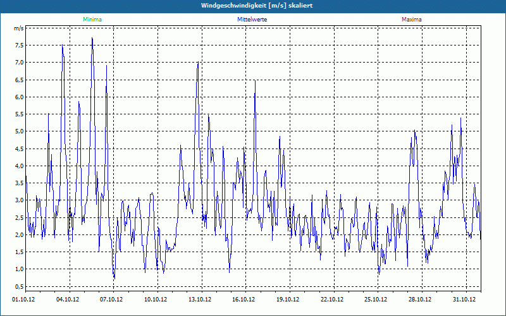This screenshot has height=316, width=506.
Task: Click the 1,0 y-axis value
Action: tap(20, 269)
